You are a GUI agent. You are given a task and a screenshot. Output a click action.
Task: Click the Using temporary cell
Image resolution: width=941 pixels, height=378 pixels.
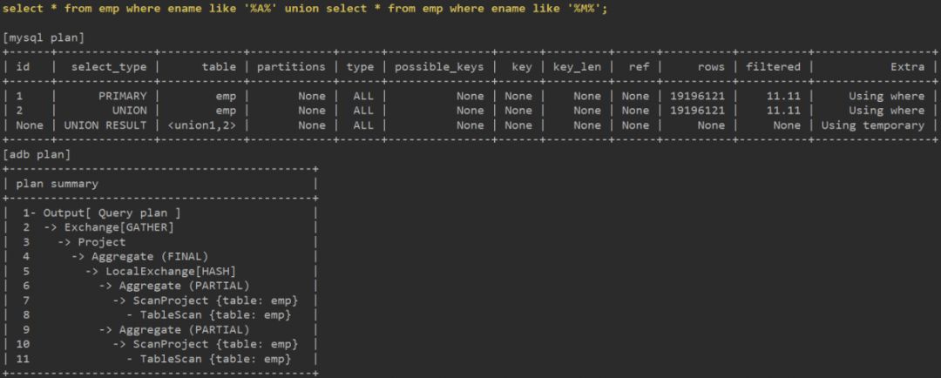point(873,125)
